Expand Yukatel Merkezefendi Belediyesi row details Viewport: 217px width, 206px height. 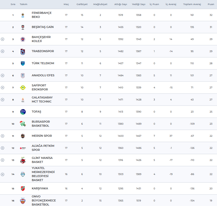pos(3,174)
